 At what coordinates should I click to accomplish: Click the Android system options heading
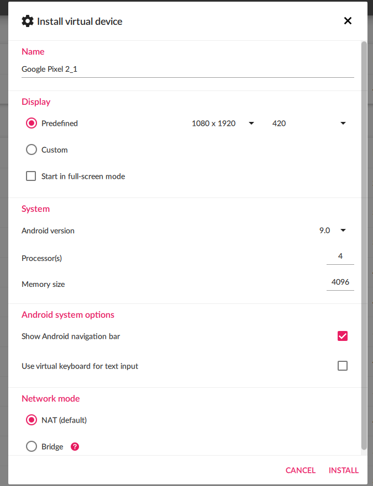tap(68, 315)
